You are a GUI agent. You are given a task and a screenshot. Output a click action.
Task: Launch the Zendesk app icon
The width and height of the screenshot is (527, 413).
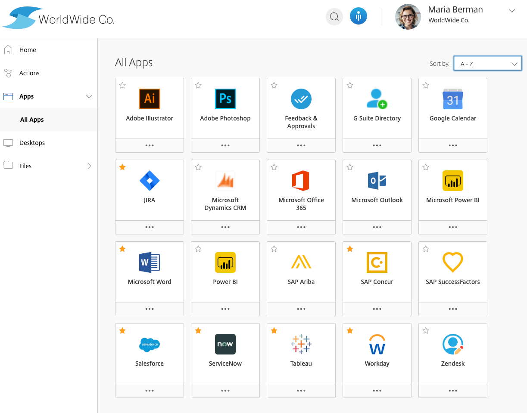point(453,344)
